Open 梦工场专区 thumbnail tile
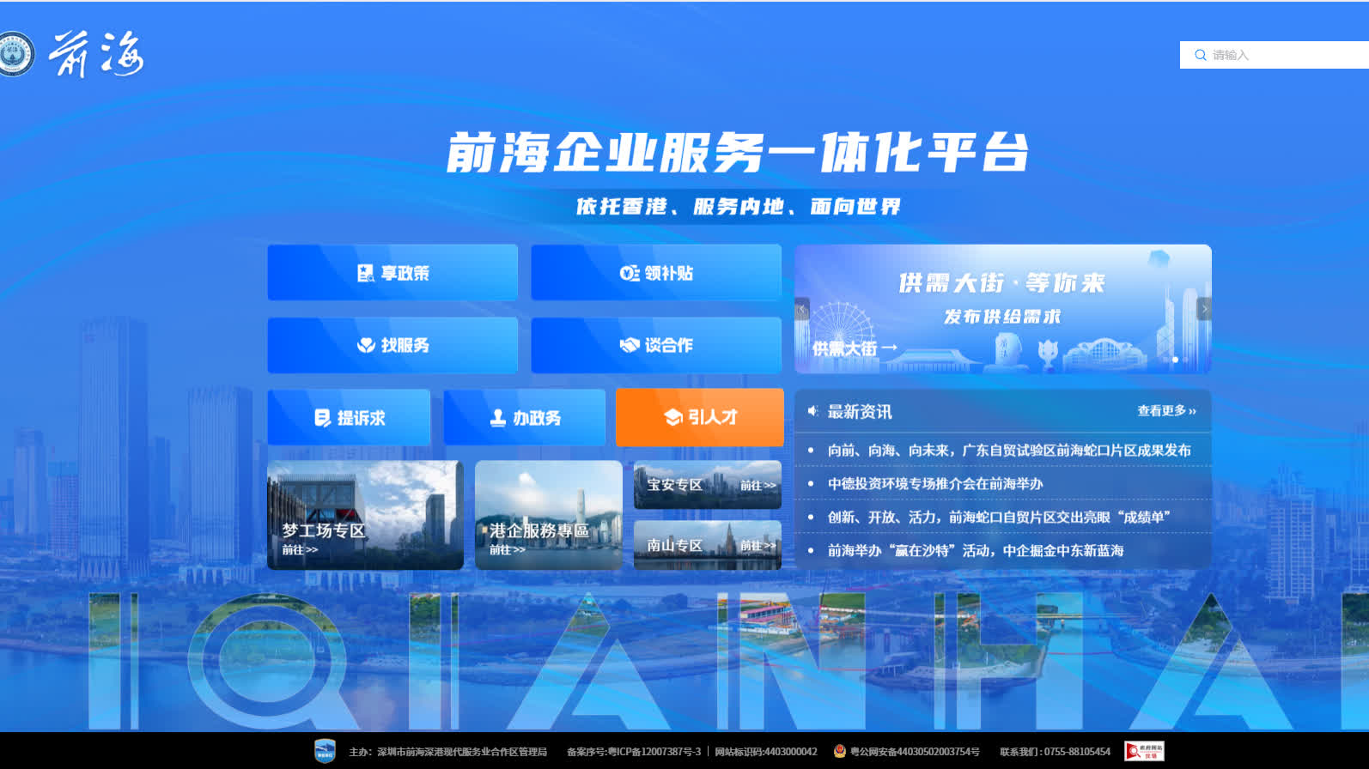Screen dimensions: 1369x769 click(365, 515)
